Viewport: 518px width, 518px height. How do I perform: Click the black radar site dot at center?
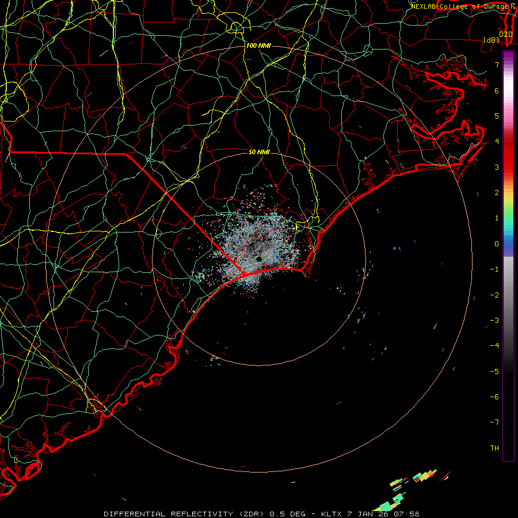coord(259,258)
